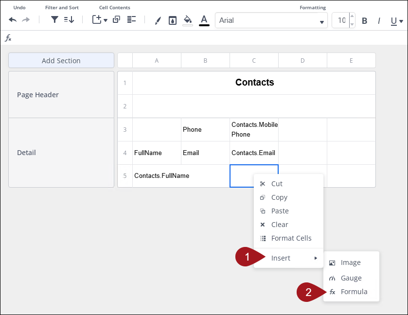Open the Sort icon

(69, 19)
